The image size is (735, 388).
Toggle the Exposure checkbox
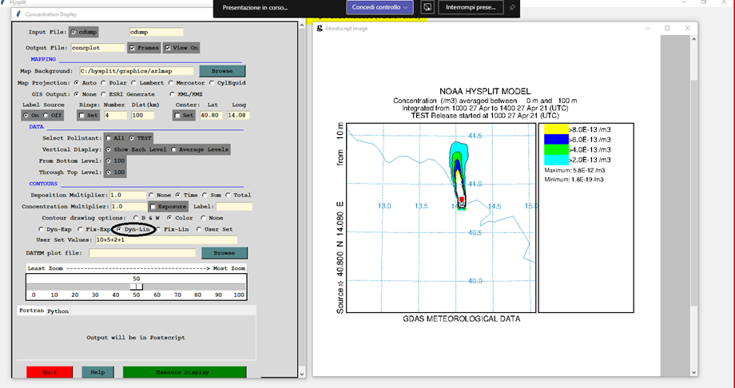(153, 207)
